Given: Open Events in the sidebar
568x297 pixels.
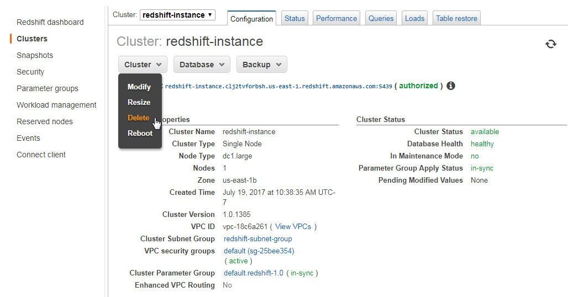Looking at the screenshot, I should click(28, 138).
